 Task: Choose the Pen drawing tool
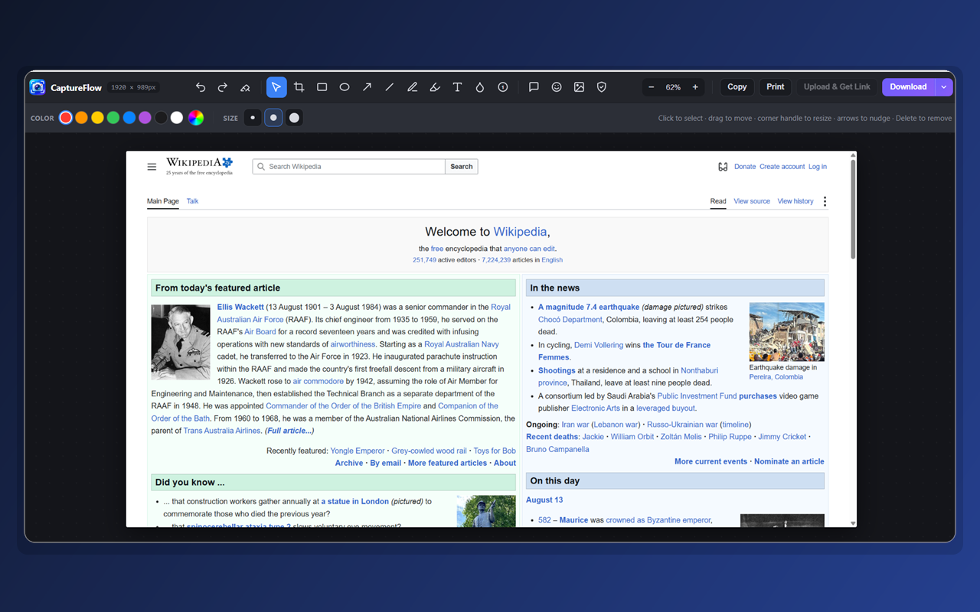click(x=412, y=87)
